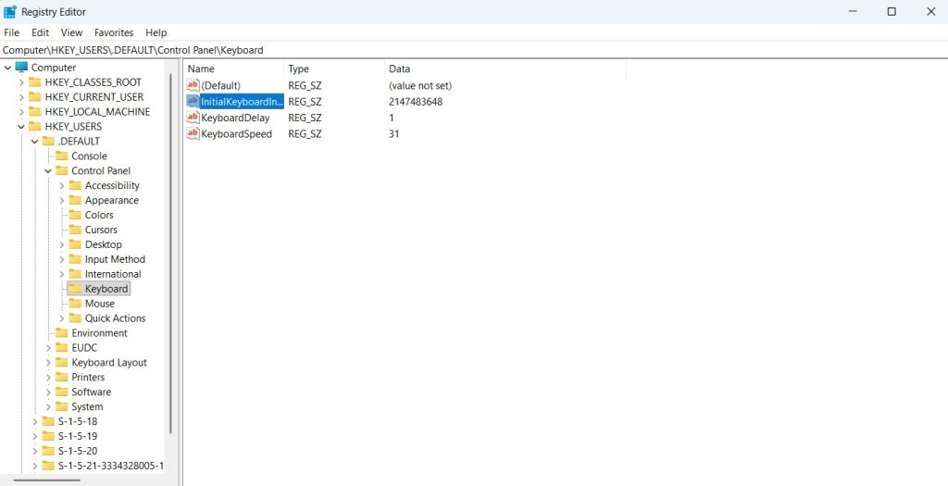Select the S-1-5-21-3334328005 key
Viewport: 948px width, 486px height.
[x=111, y=466]
